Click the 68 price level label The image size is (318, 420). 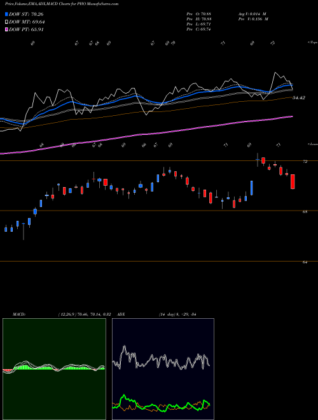(305, 212)
